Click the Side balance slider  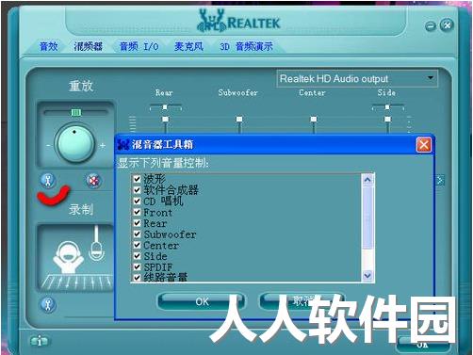point(387,107)
